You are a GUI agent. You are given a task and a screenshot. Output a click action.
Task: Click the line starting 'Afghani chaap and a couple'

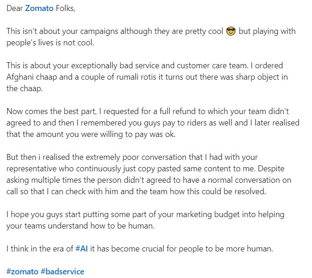[x=147, y=77]
